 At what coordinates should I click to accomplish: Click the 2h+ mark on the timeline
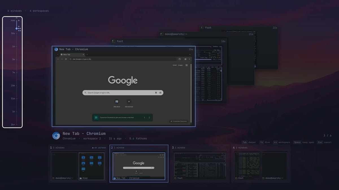coord(13,124)
